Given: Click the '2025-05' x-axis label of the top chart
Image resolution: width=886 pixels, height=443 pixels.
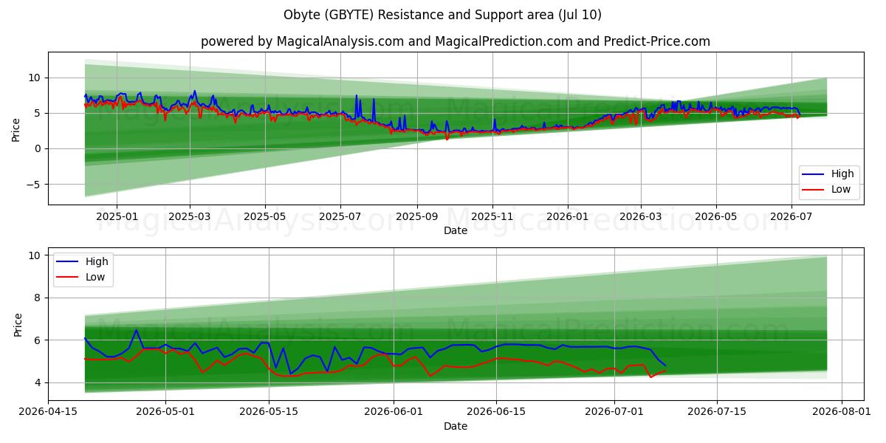Looking at the screenshot, I should tap(265, 217).
